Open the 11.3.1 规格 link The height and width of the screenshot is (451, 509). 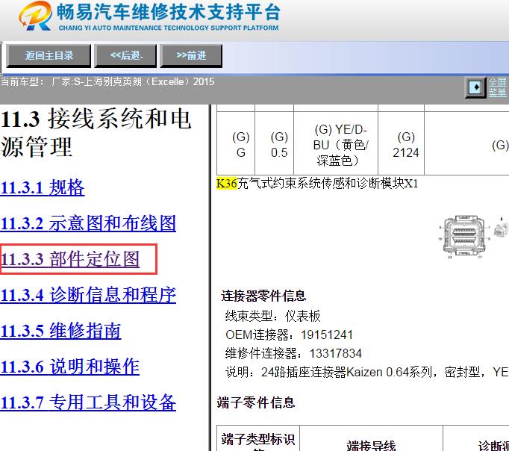point(43,187)
